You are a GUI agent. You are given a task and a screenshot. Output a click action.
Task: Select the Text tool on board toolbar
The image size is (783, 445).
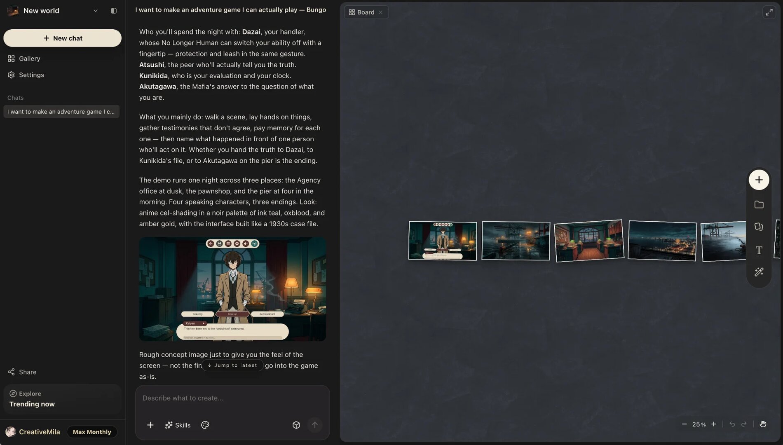[x=759, y=250]
